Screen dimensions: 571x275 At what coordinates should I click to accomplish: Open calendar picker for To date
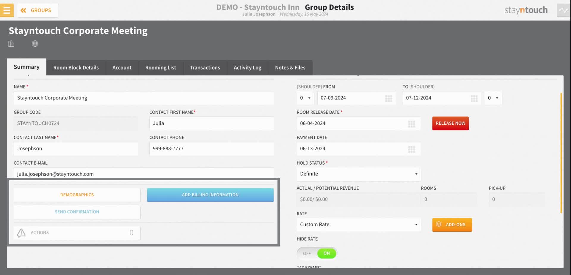pos(474,98)
